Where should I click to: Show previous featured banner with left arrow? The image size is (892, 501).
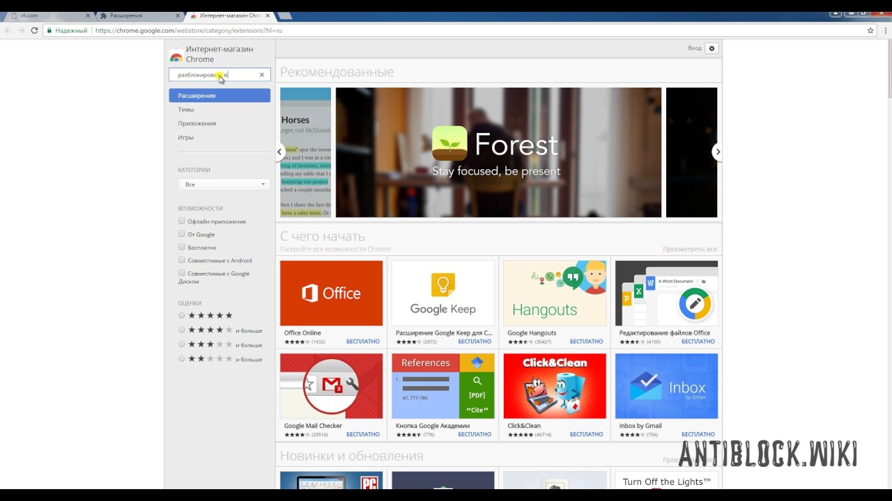(280, 152)
